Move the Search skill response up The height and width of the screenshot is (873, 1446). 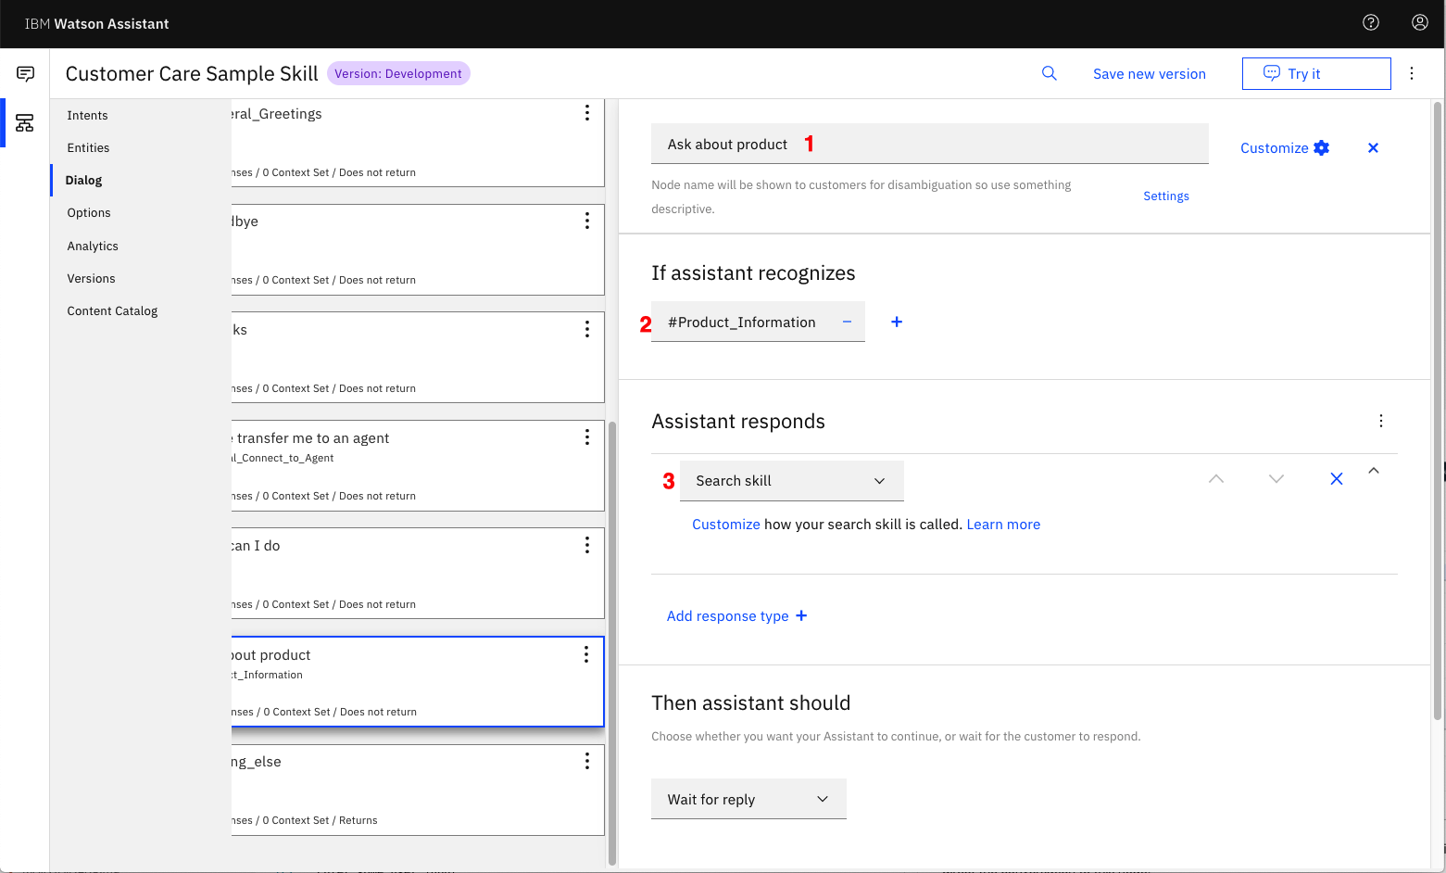click(x=1216, y=478)
